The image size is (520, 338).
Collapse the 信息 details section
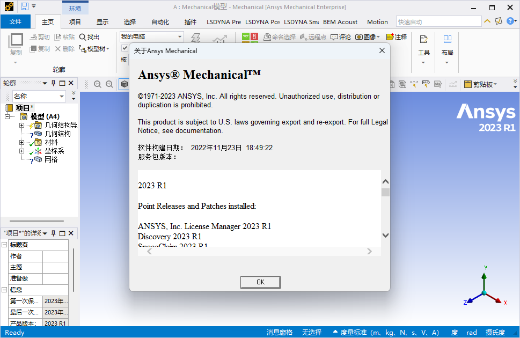click(x=4, y=290)
